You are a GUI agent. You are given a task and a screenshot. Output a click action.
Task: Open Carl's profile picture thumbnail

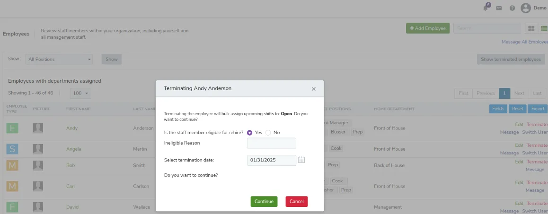tap(38, 186)
